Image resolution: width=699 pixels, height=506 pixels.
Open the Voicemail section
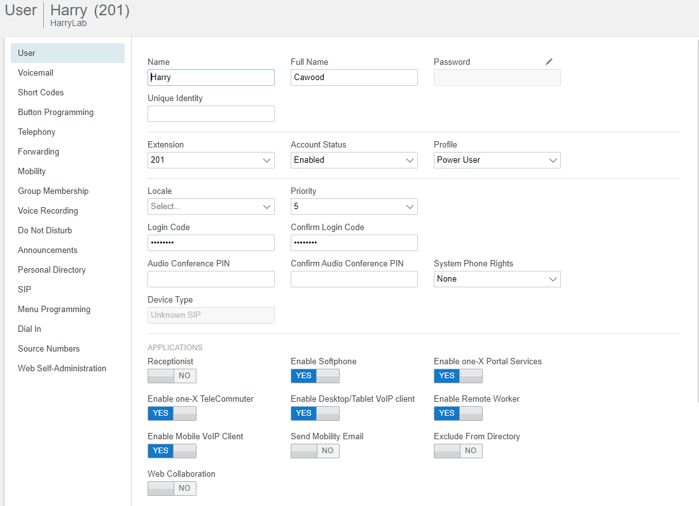[x=36, y=72]
